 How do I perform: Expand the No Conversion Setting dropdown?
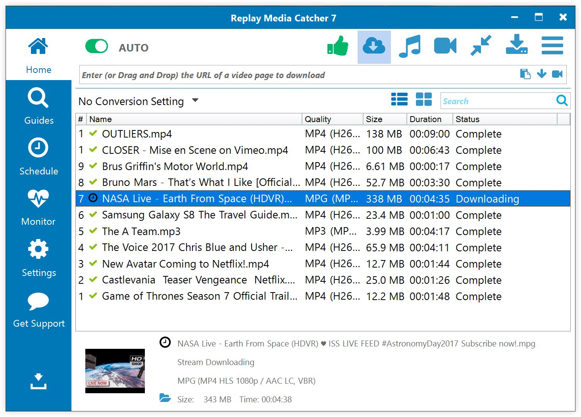(x=195, y=101)
